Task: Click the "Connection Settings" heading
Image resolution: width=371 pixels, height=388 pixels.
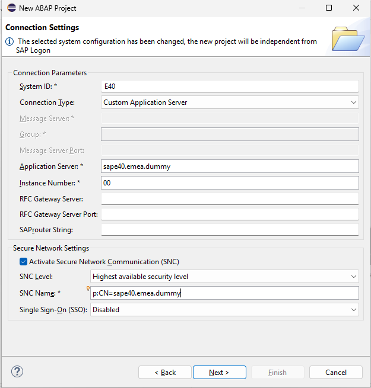Action: (42, 27)
